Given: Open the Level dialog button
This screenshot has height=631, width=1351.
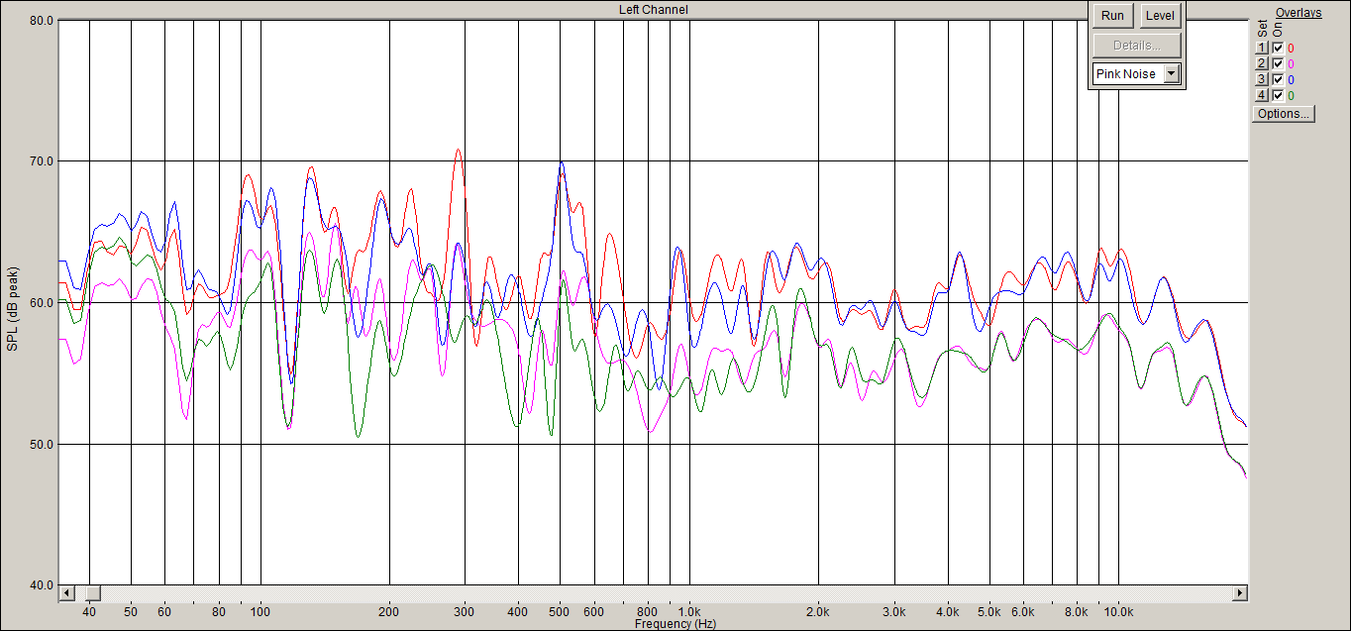Looking at the screenshot, I should [1159, 16].
